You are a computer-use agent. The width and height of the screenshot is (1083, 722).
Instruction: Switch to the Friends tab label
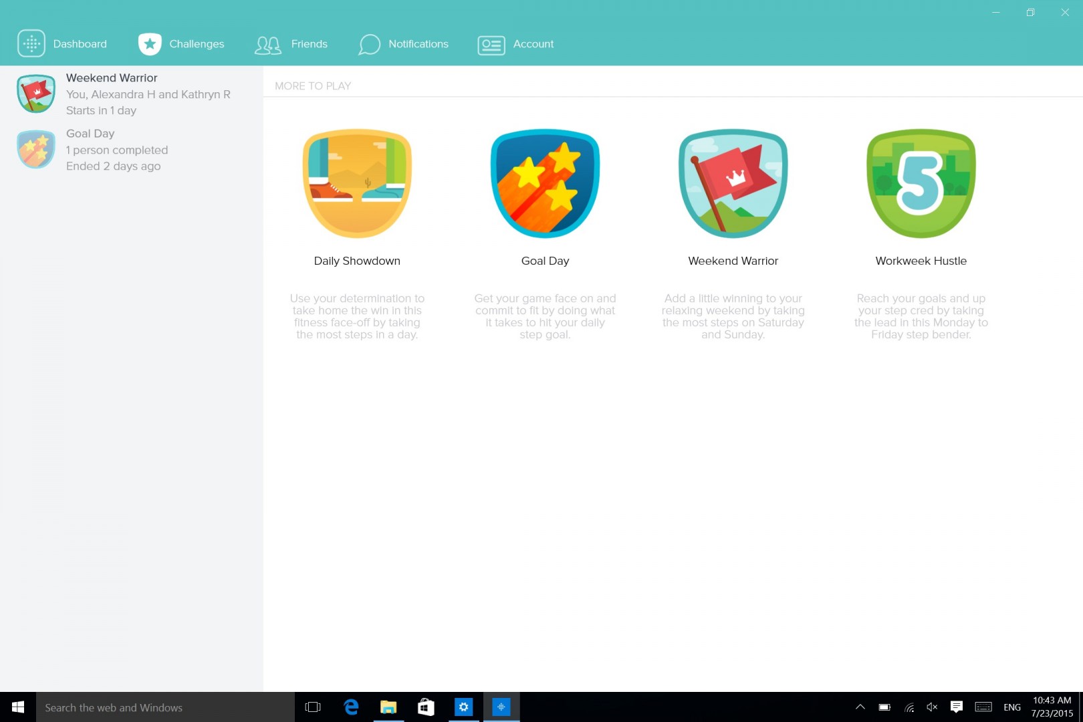[310, 43]
